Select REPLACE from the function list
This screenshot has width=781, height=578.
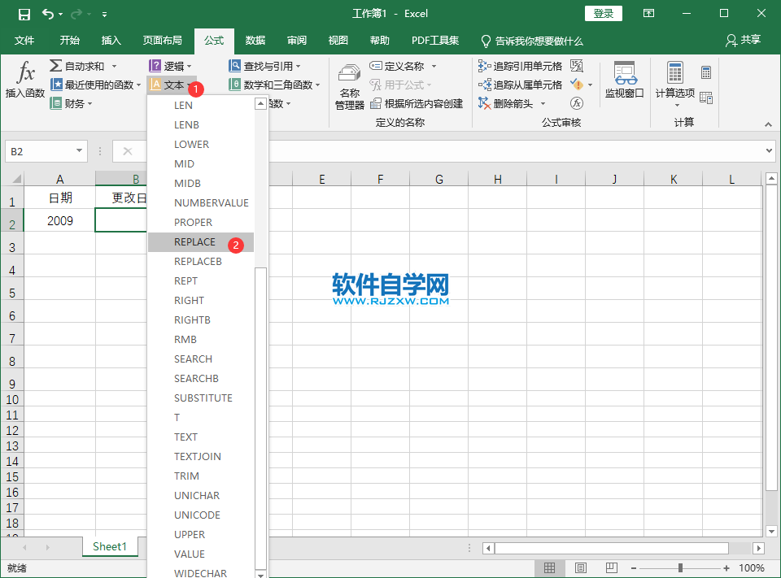(201, 242)
